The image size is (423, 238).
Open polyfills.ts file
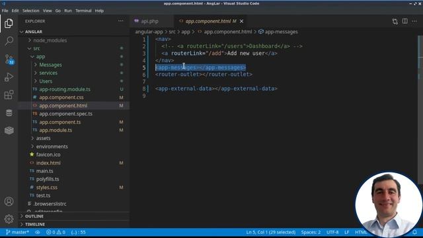48,179
